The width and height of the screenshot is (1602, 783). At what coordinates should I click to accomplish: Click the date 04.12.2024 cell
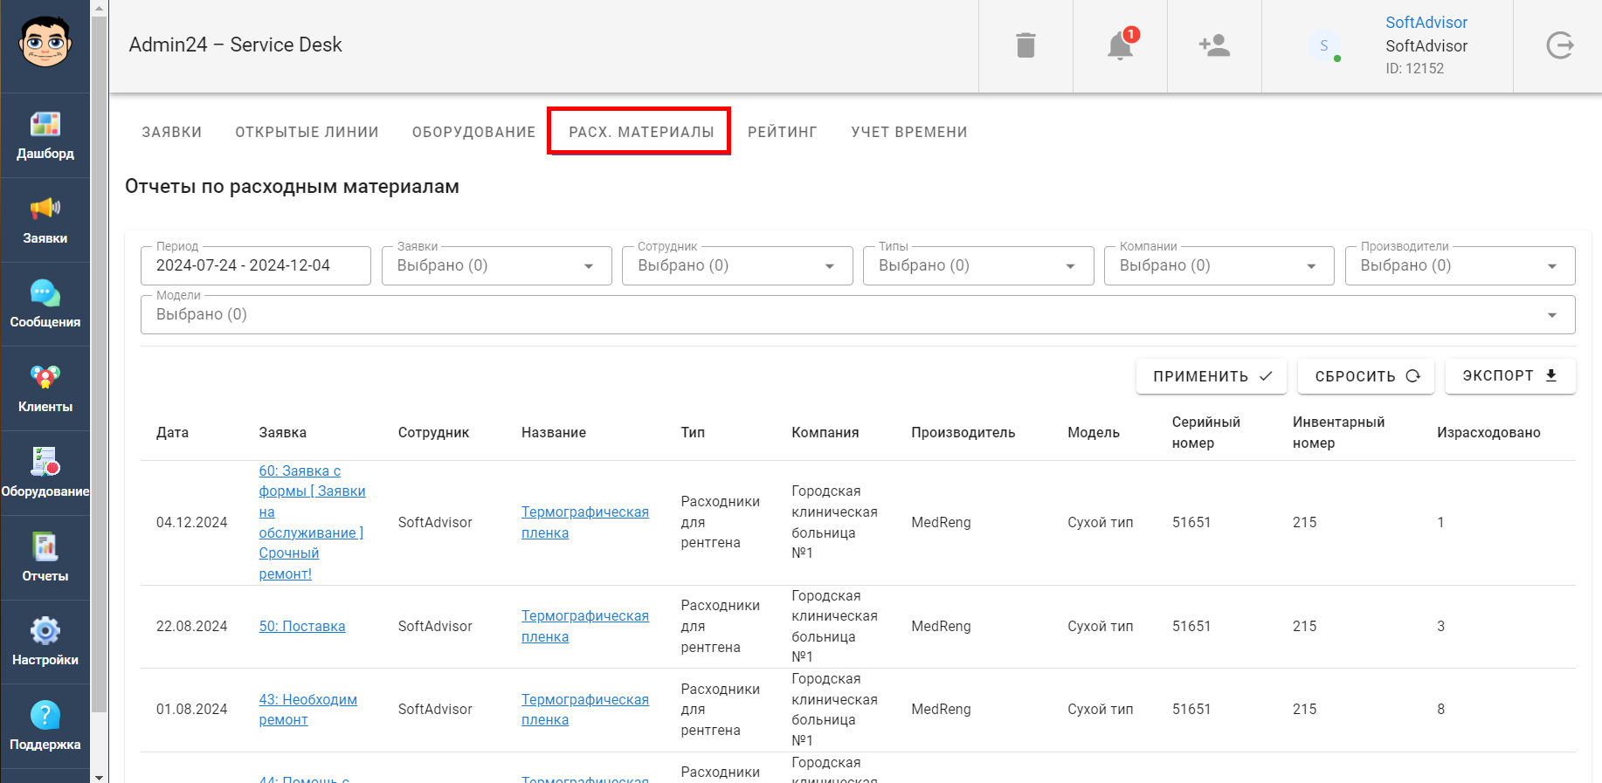tap(191, 522)
